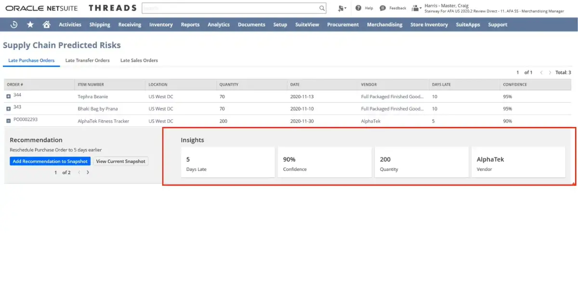Screen dimensions: 578x289
Task: Click the Help question mark icon
Action: (x=358, y=8)
